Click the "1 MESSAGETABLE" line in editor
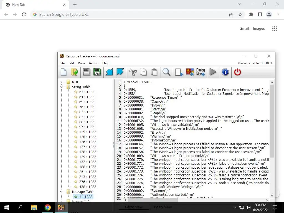The height and width of the screenshot is (213, 284). (138, 82)
